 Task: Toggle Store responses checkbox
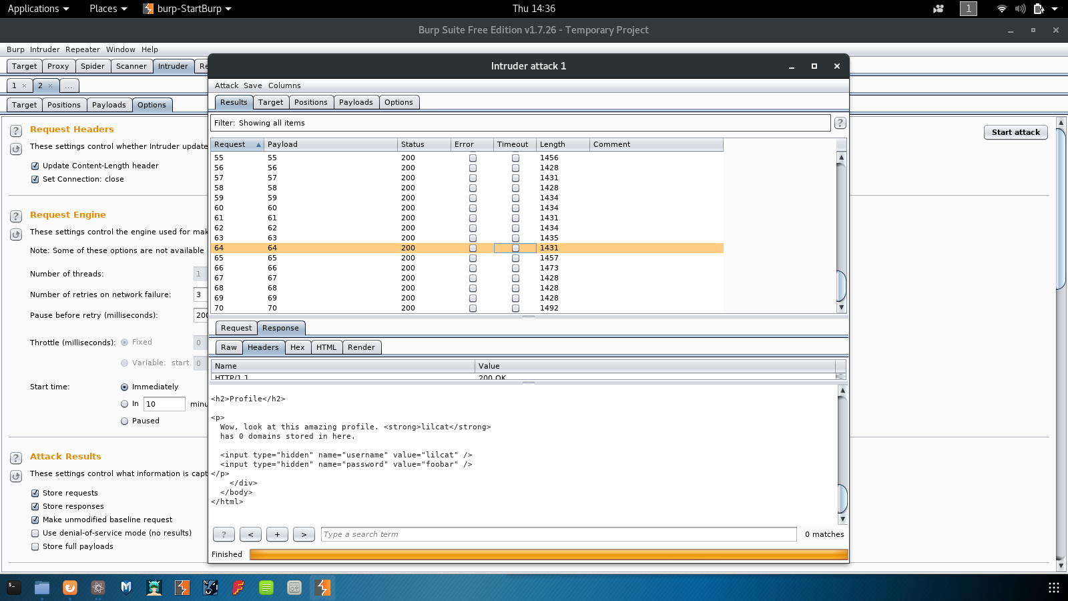tap(35, 507)
